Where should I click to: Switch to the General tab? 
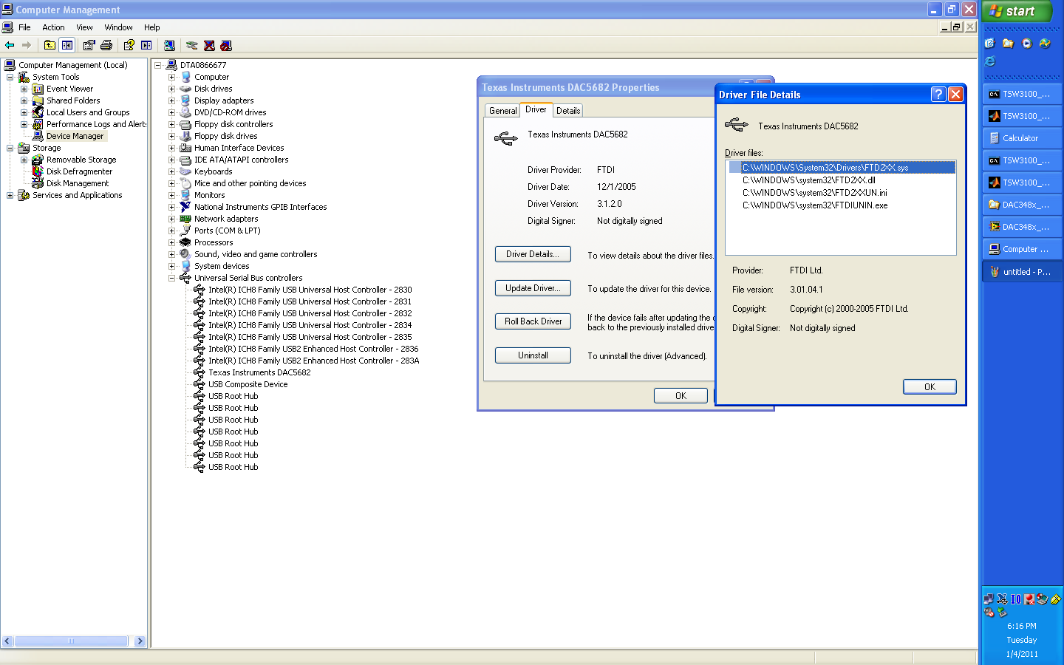point(503,111)
